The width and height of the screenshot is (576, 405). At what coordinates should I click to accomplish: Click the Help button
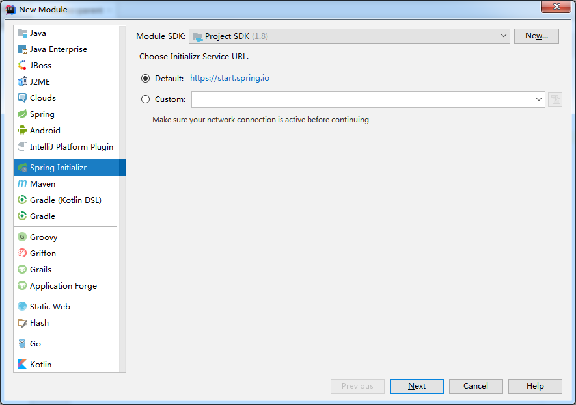pos(535,386)
